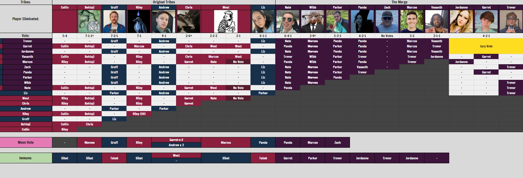The height and width of the screenshot is (178, 523).
Task: Select the picture under Wibb
Action: click(313, 21)
